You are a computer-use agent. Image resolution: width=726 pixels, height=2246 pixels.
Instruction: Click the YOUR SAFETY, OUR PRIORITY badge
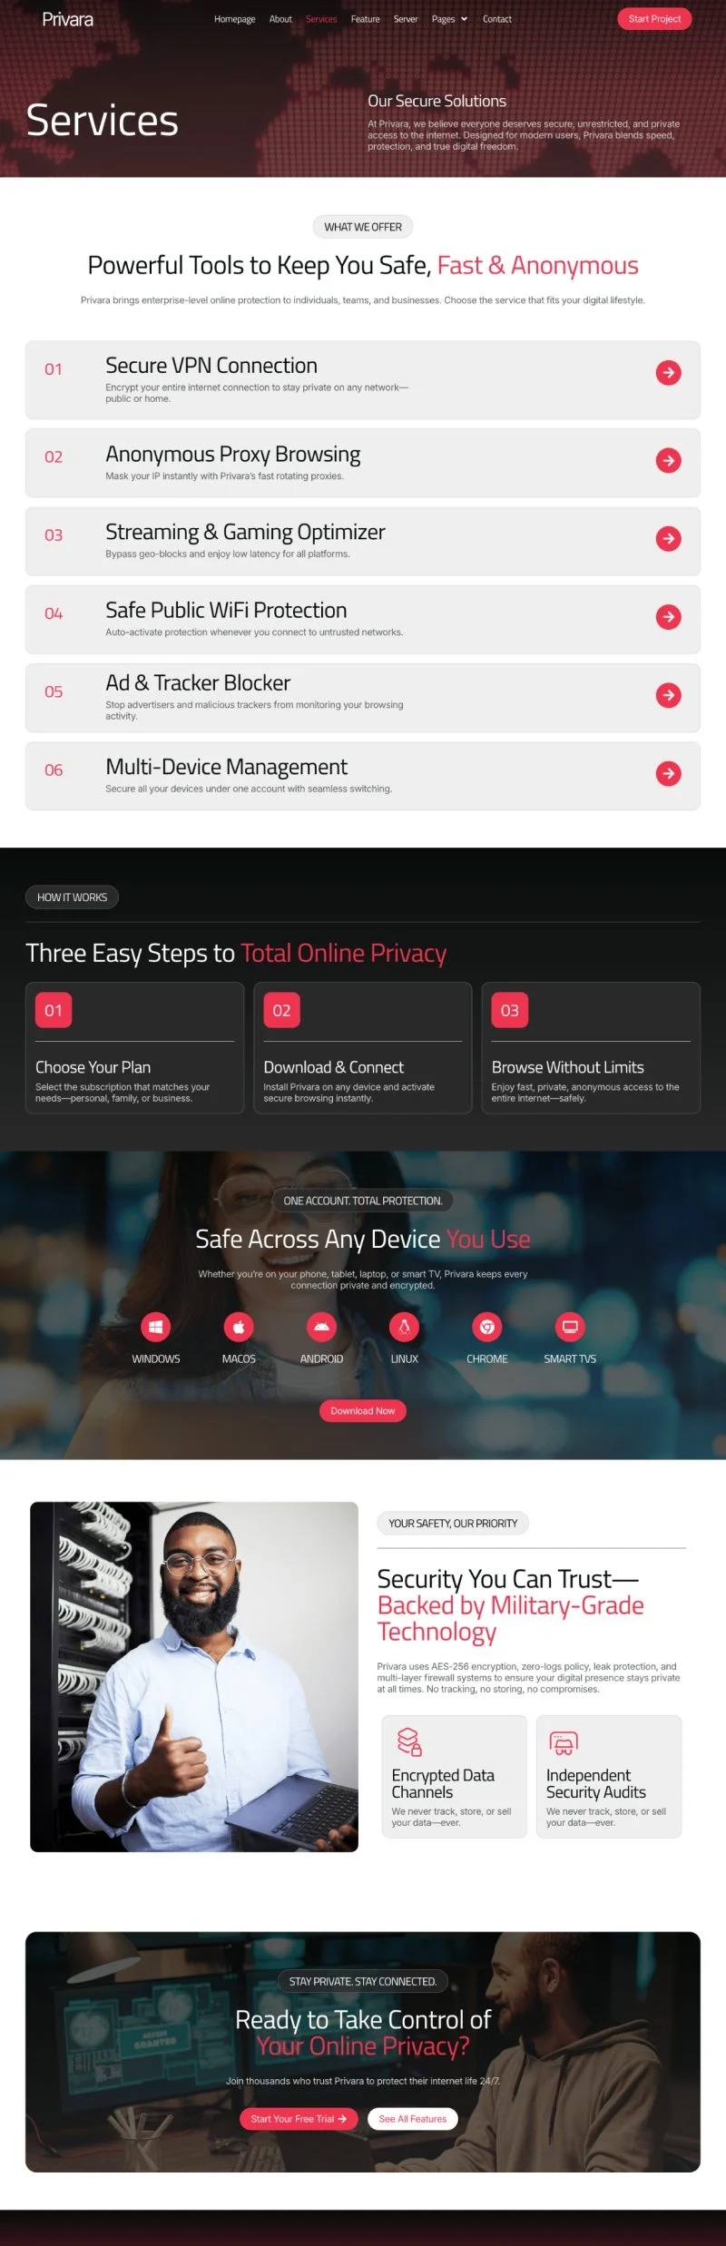453,1524
